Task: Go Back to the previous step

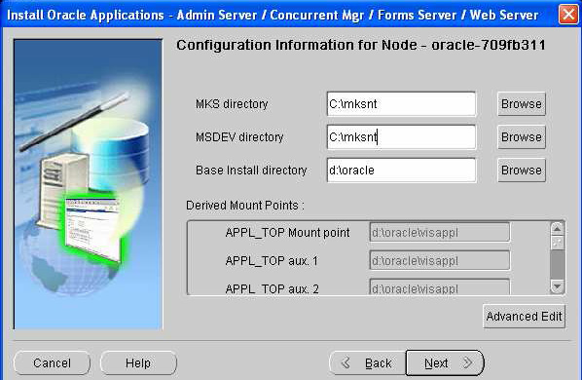Action: click(x=368, y=362)
